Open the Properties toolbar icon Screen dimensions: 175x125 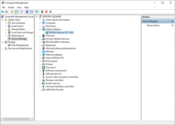coord(21,12)
